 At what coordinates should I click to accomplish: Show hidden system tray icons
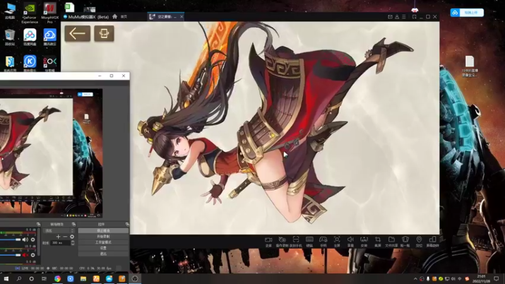click(x=415, y=279)
